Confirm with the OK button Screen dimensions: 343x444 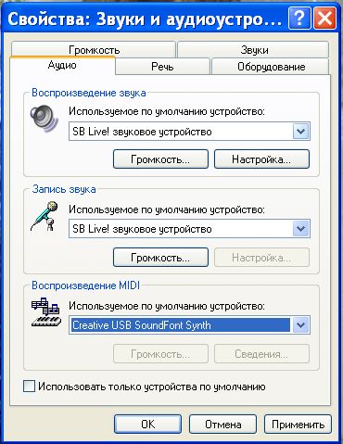pos(147,425)
